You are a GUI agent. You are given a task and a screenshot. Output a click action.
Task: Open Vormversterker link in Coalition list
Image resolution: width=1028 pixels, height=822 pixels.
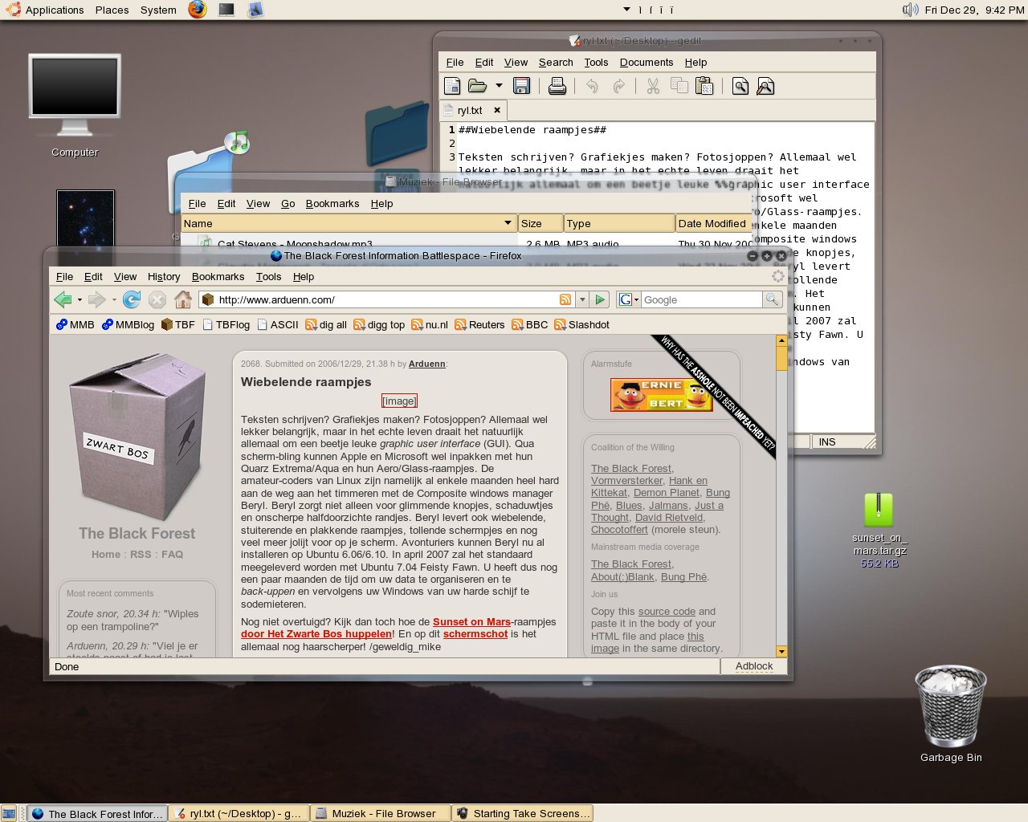point(626,480)
